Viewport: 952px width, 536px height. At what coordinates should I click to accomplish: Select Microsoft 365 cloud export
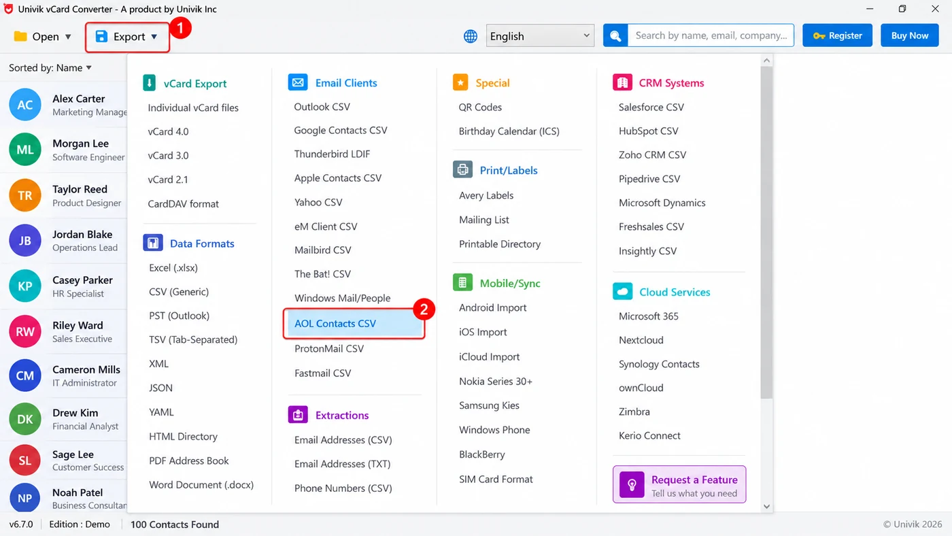coord(649,316)
